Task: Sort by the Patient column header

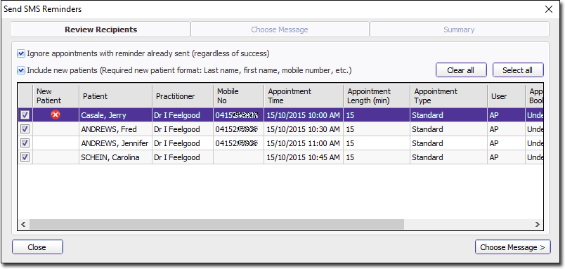Action: point(116,96)
